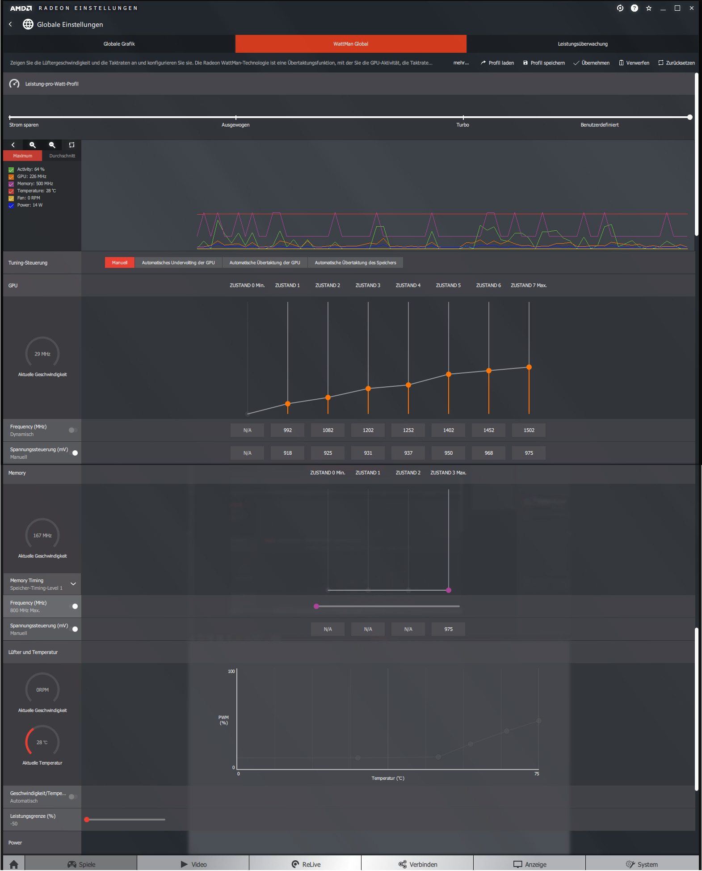Screen dimensions: 702x871
Task: Click the graph back arrow icon
Action: pyautogui.click(x=13, y=145)
